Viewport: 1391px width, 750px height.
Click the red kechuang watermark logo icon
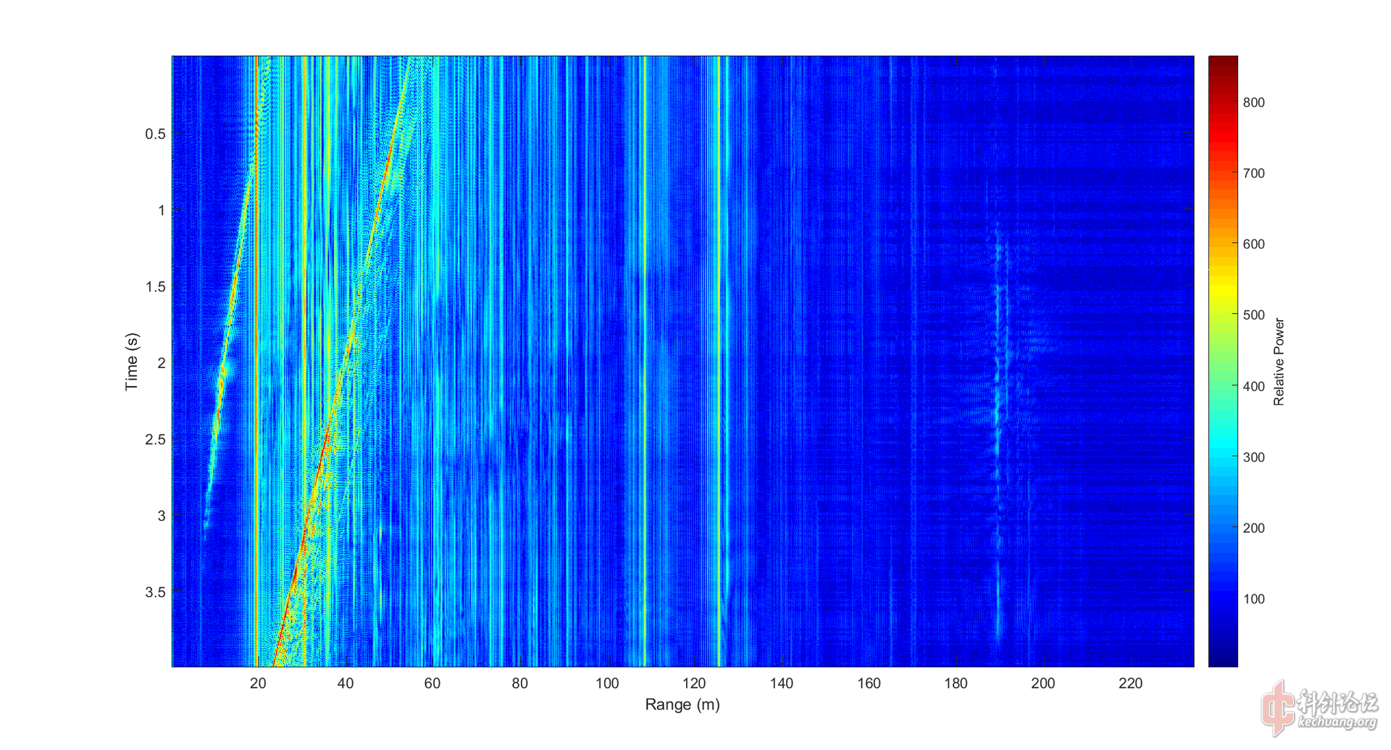point(1277,708)
